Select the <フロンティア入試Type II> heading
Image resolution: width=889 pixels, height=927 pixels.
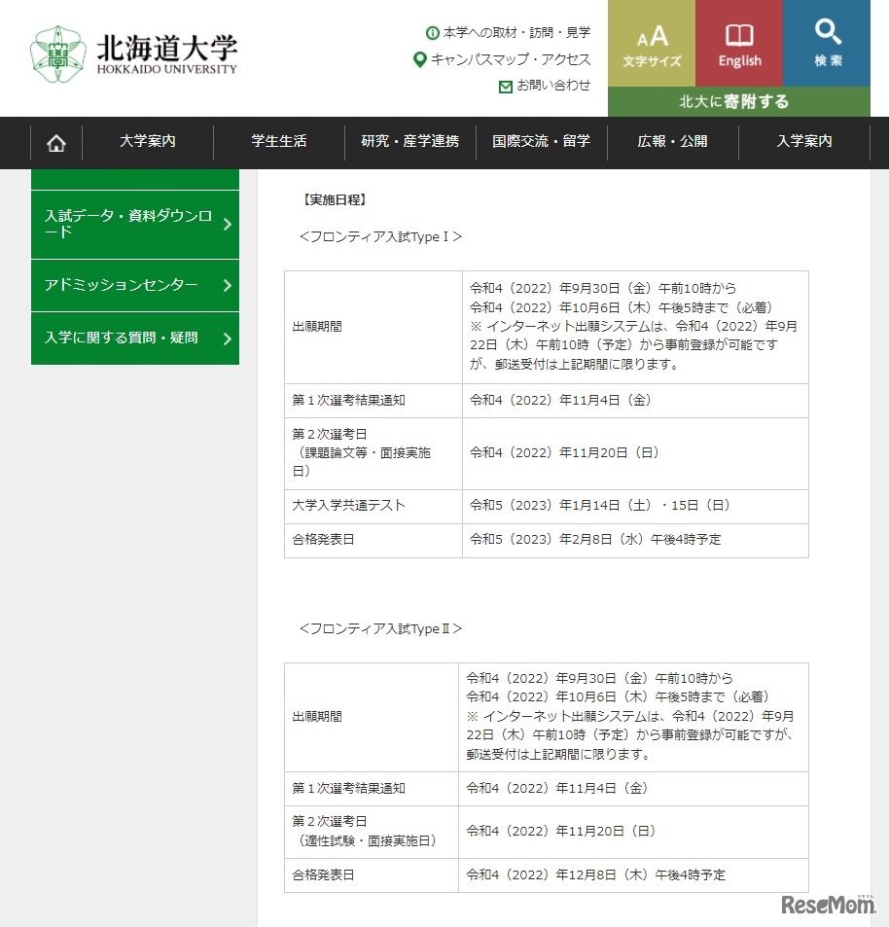[380, 629]
